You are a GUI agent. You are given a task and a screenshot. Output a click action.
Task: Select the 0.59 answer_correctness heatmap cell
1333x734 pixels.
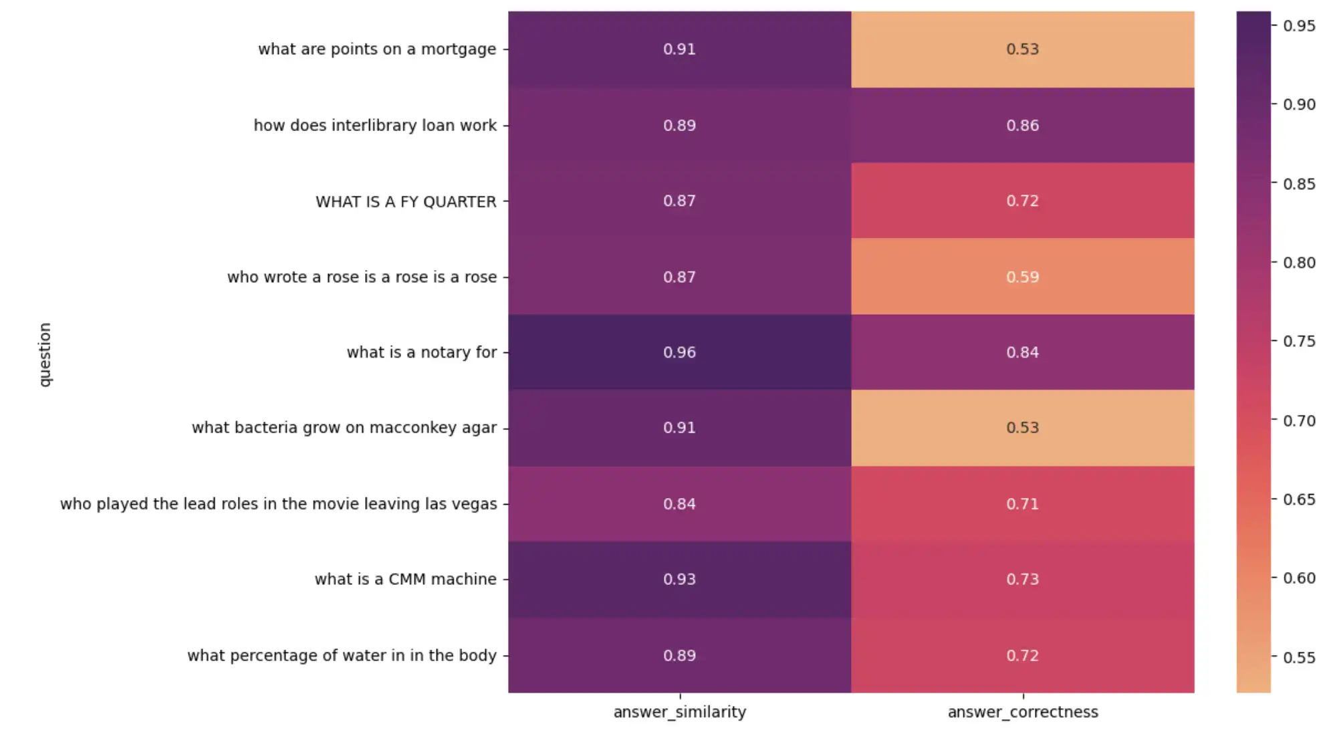click(1022, 277)
